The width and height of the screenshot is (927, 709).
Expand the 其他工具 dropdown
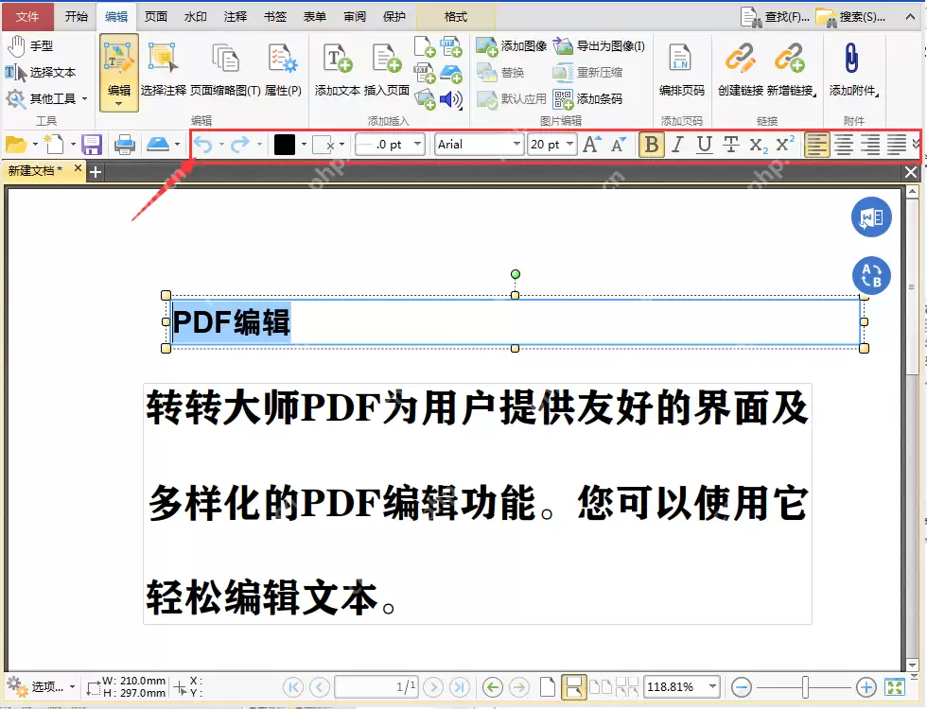pos(83,98)
